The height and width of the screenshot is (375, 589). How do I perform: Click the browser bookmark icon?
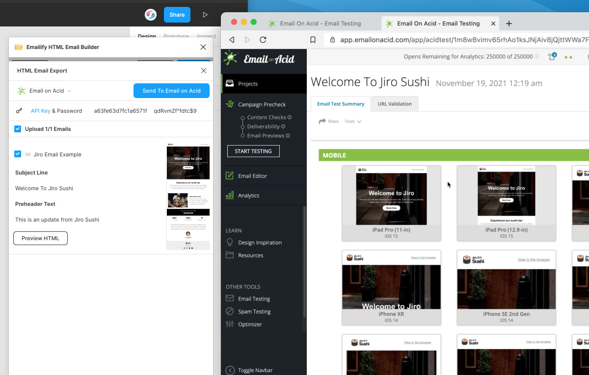pos(313,40)
